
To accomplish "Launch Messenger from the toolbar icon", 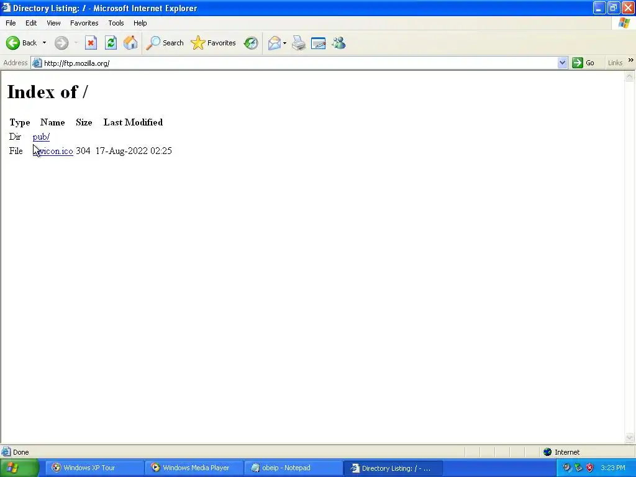I will pos(338,43).
